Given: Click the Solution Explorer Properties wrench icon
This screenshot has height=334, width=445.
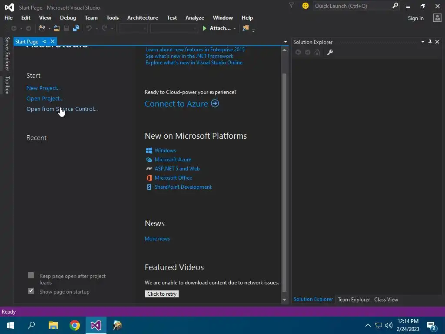Looking at the screenshot, I should 330,52.
